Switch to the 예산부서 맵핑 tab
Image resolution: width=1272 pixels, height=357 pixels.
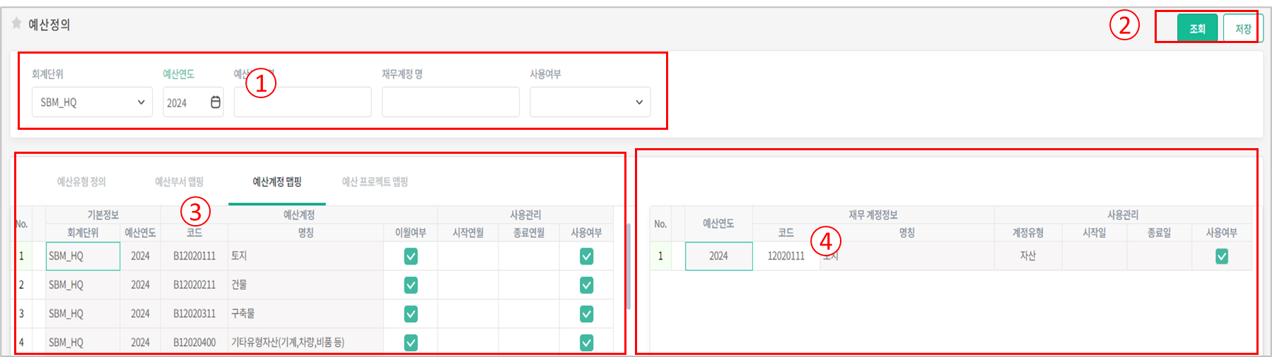click(179, 182)
